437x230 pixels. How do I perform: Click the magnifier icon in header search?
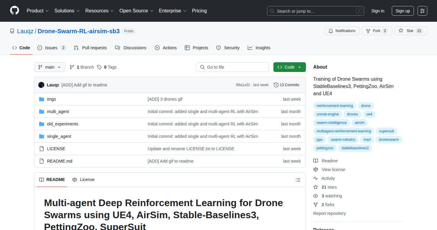tap(272, 11)
